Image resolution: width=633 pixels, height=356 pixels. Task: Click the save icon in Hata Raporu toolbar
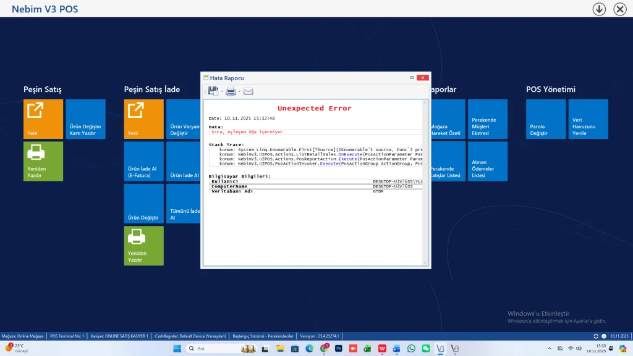(x=213, y=91)
